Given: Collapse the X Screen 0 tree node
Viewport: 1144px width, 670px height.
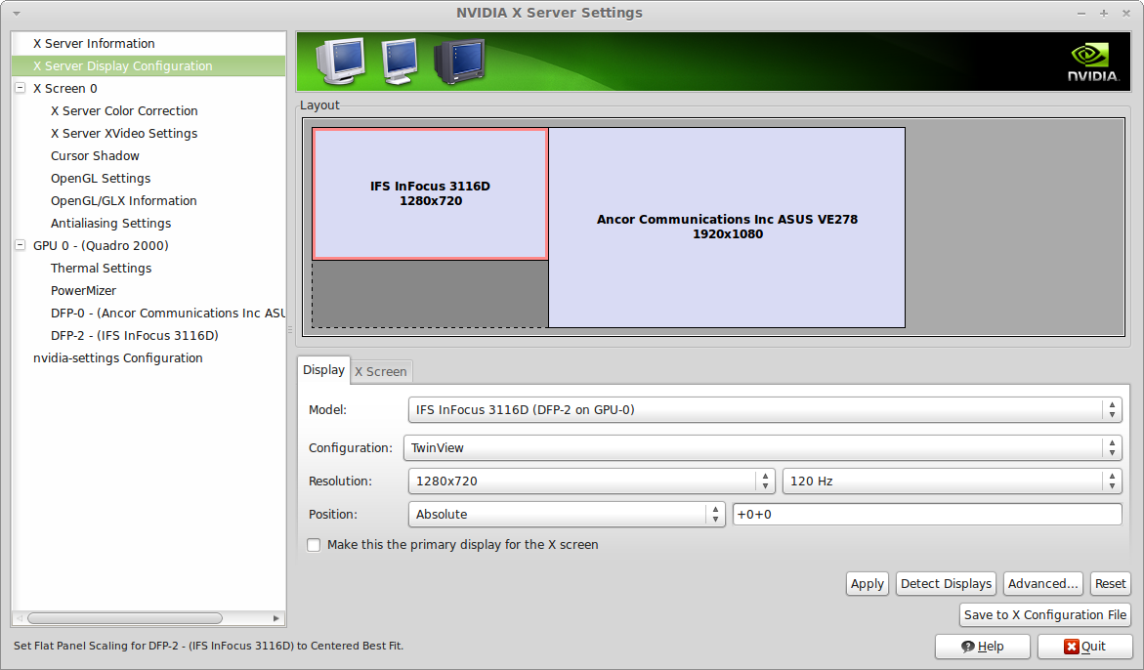Looking at the screenshot, I should 21,88.
